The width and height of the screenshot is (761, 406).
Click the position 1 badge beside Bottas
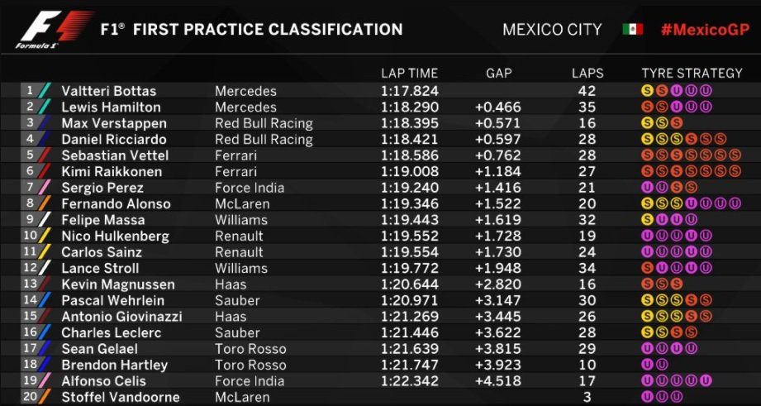(x=31, y=91)
